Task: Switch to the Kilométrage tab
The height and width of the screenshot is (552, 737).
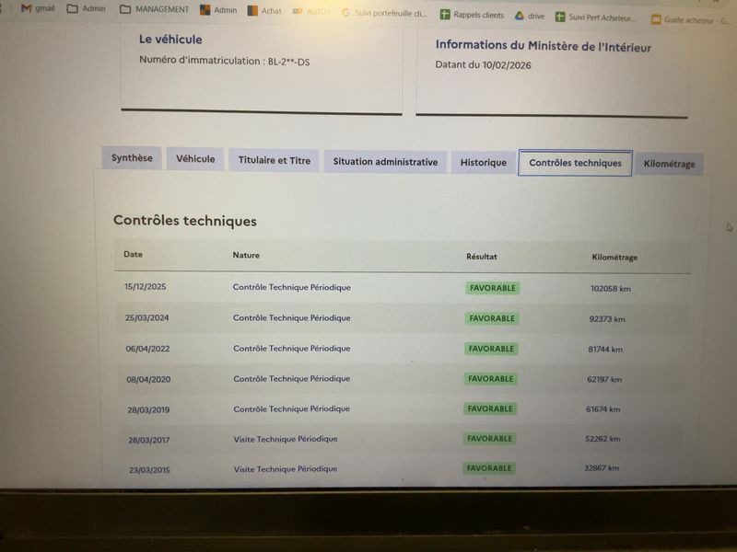Action: (x=670, y=164)
